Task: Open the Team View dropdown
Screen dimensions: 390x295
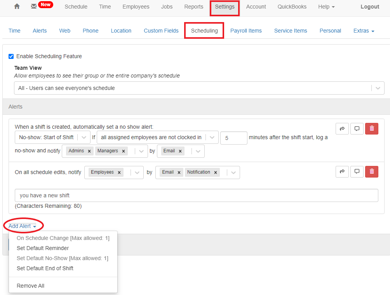Action: (x=199, y=88)
